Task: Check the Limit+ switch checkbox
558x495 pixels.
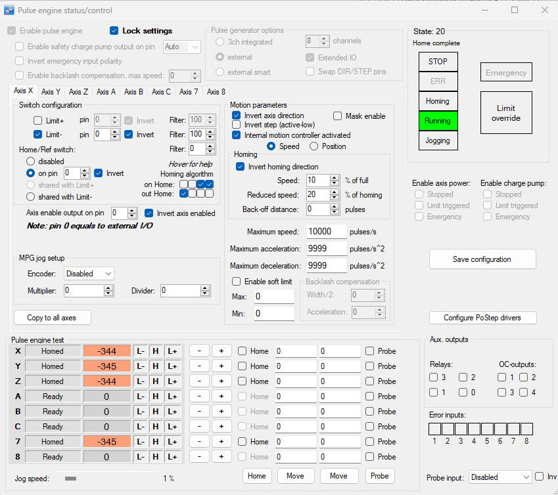Action: coord(37,120)
